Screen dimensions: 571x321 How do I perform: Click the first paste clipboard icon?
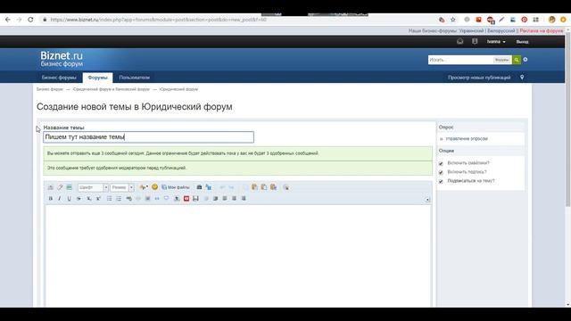point(254,187)
